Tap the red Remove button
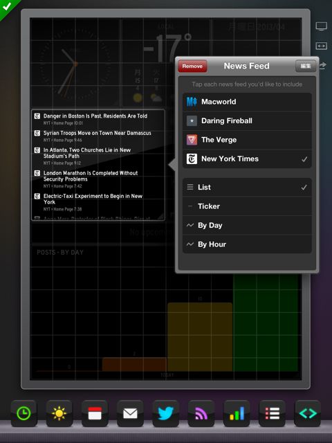332x443 pixels. (x=192, y=66)
